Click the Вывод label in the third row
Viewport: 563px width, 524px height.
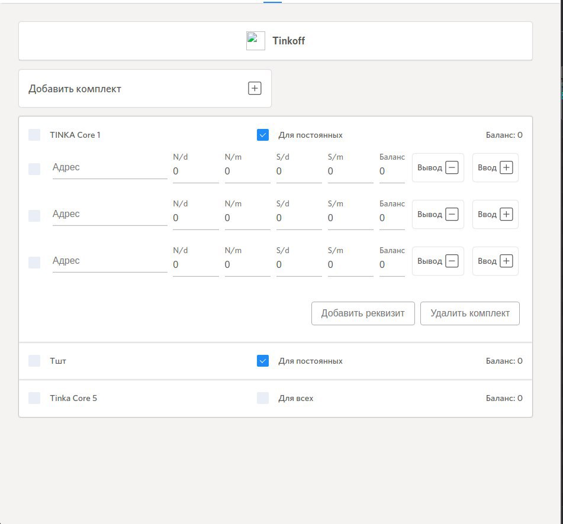(x=429, y=261)
